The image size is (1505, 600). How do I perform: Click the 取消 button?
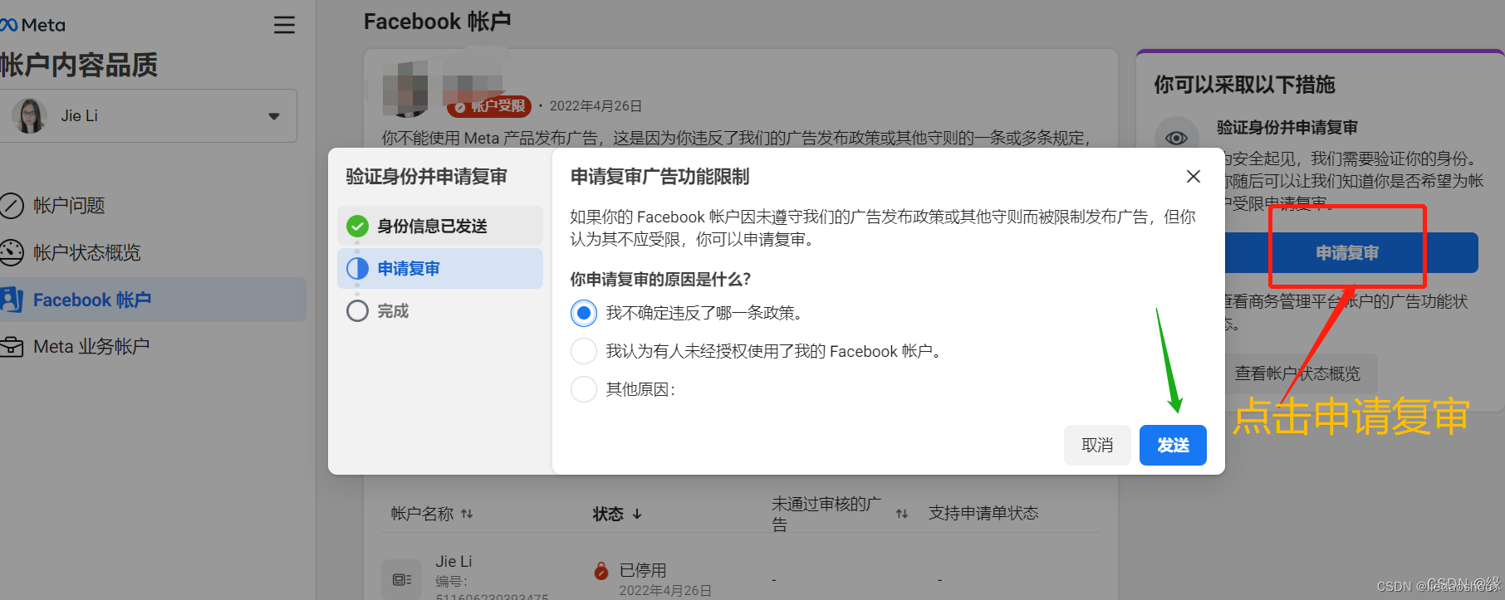[1097, 445]
